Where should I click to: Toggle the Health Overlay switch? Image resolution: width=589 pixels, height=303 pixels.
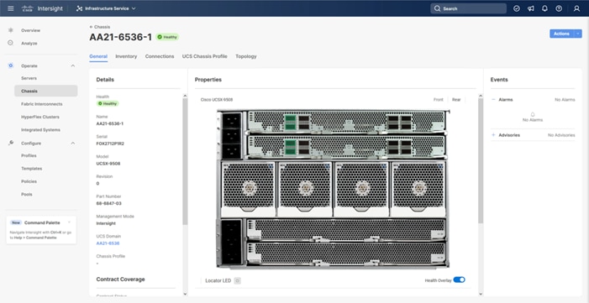[x=459, y=279]
